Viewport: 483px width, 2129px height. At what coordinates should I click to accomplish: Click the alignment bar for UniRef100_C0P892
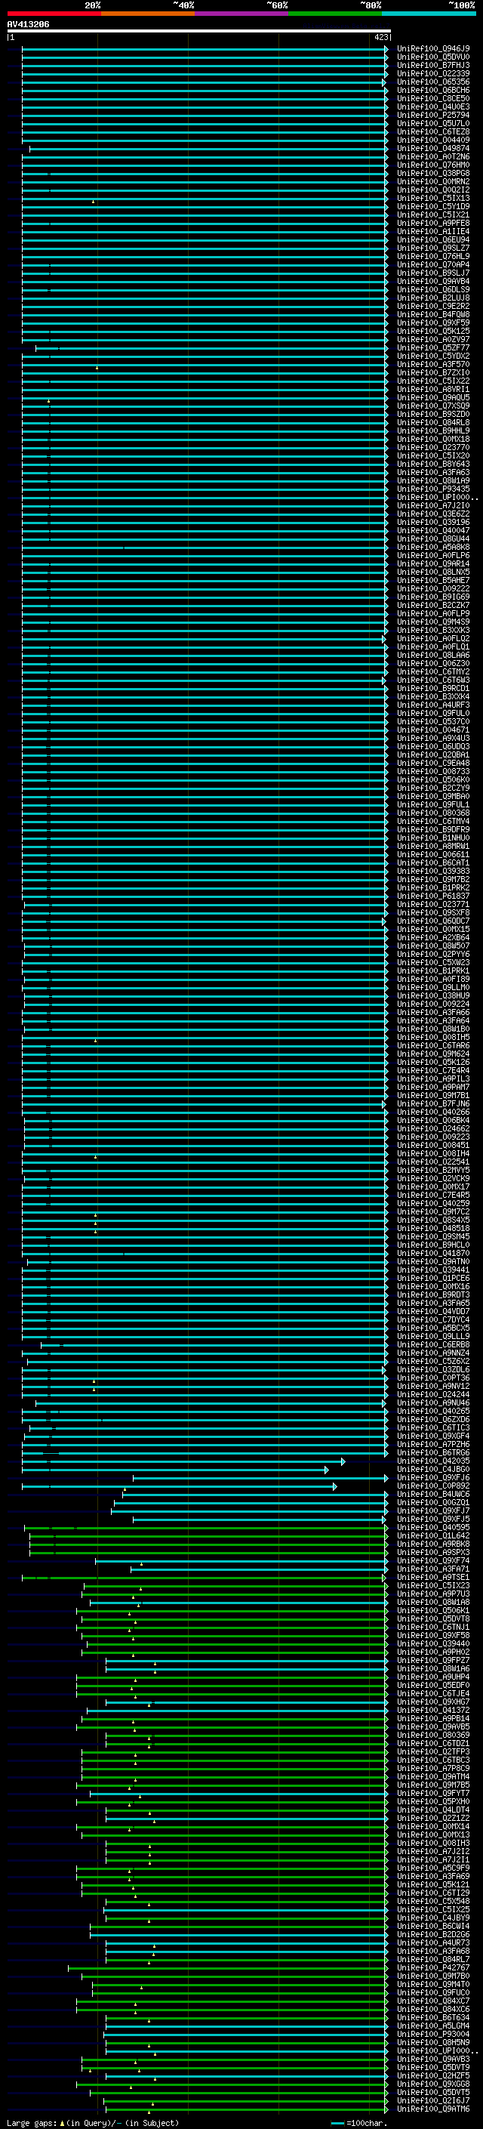[x=179, y=1486]
